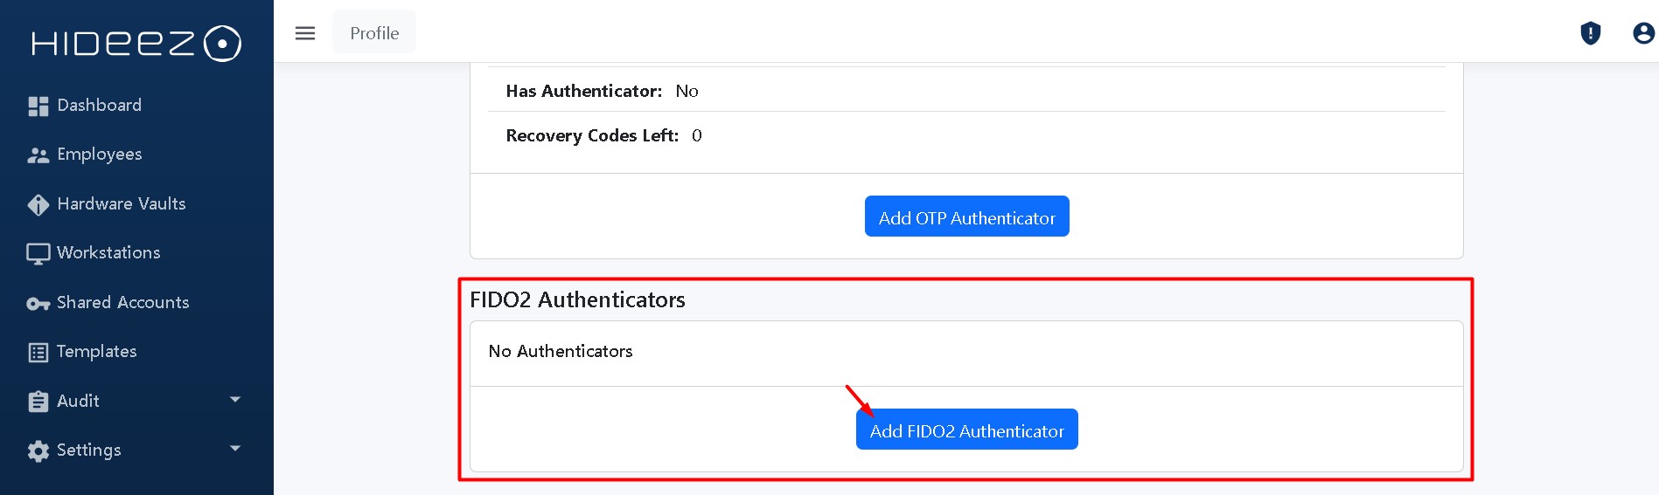Expand the Audit submenu arrow
The height and width of the screenshot is (495, 1659).
(x=234, y=400)
